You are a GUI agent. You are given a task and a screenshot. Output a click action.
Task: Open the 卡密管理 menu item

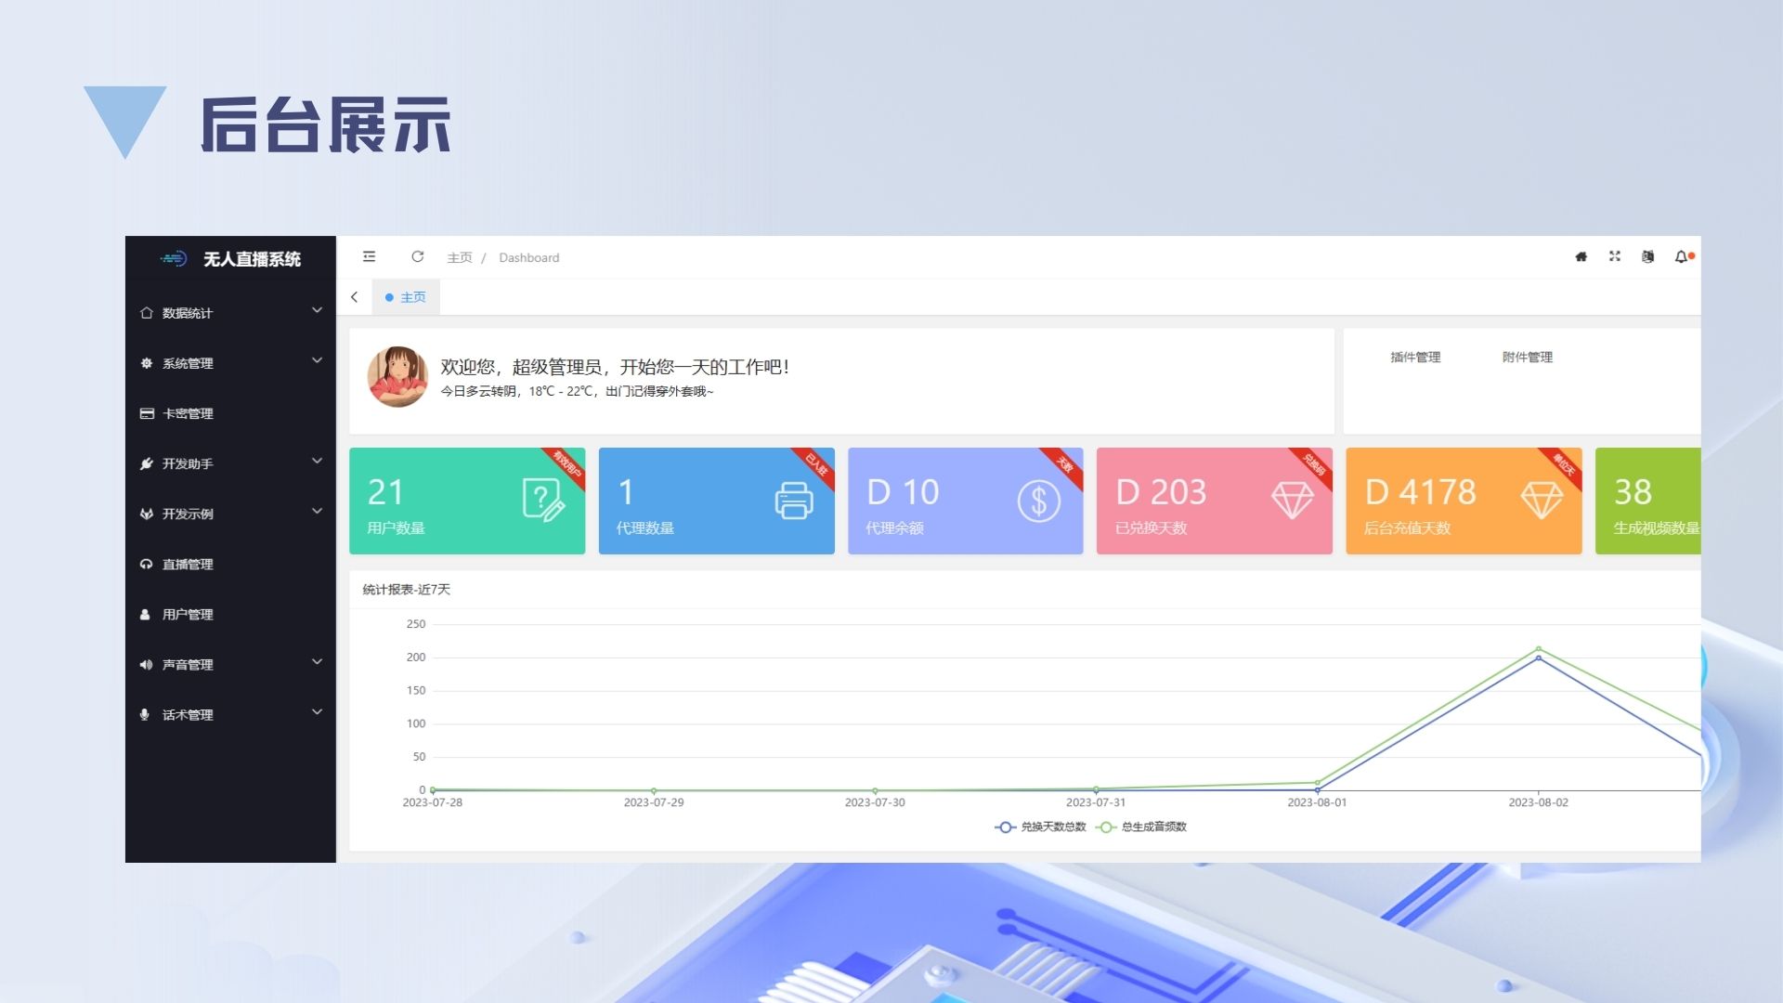(x=230, y=413)
